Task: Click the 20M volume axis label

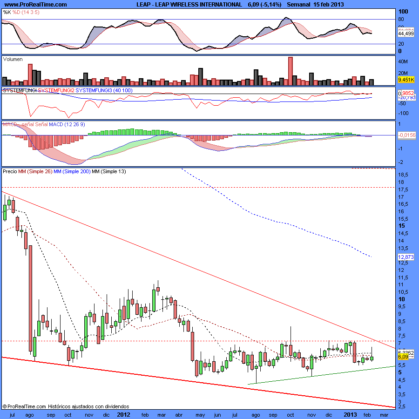Action: click(x=403, y=73)
